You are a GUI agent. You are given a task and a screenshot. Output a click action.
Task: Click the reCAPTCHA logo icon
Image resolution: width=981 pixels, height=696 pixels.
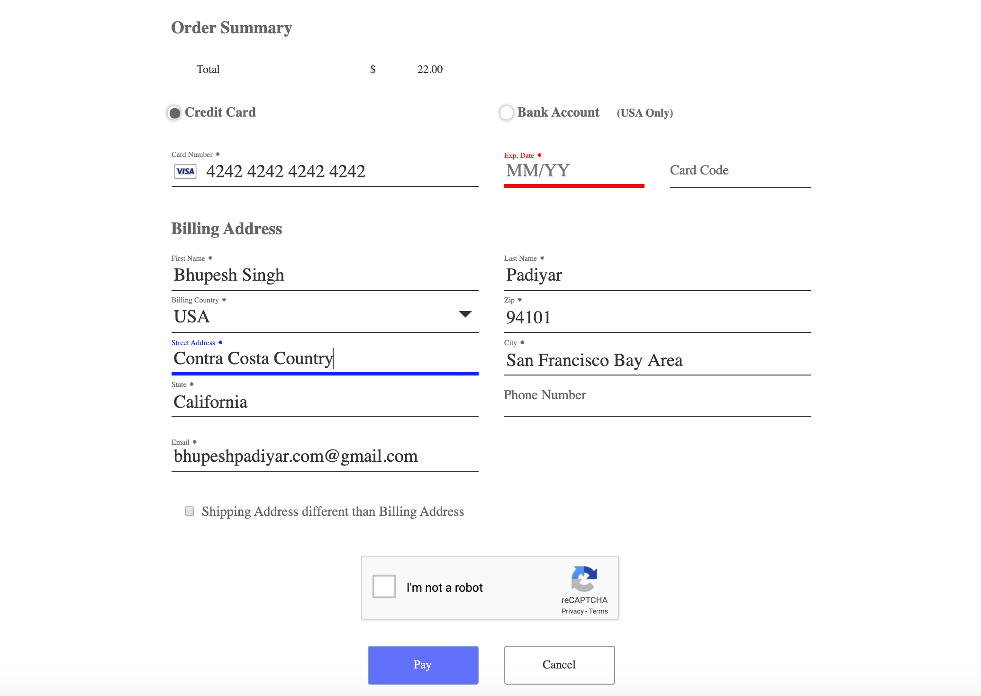tap(584, 578)
